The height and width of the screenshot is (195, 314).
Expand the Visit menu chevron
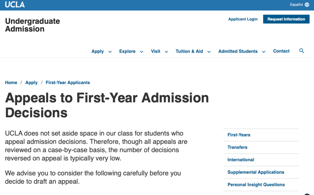[x=166, y=52]
